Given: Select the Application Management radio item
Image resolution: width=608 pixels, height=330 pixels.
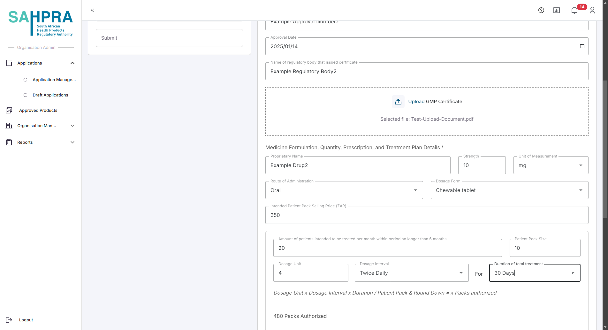Looking at the screenshot, I should click(x=26, y=80).
